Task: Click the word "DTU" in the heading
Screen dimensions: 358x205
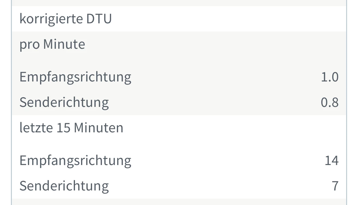Action: pyautogui.click(x=99, y=19)
